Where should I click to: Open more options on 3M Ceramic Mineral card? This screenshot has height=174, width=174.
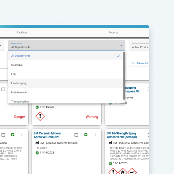coord(95,135)
